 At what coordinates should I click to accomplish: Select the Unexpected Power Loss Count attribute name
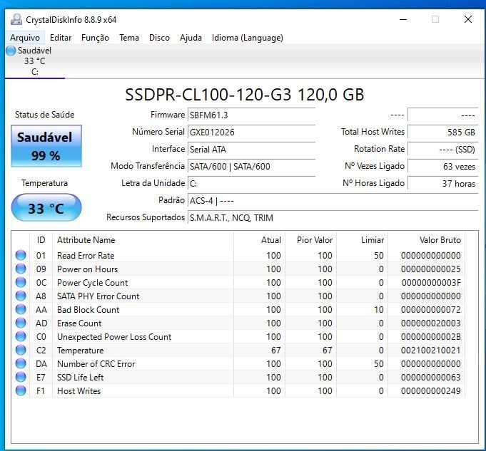(114, 337)
